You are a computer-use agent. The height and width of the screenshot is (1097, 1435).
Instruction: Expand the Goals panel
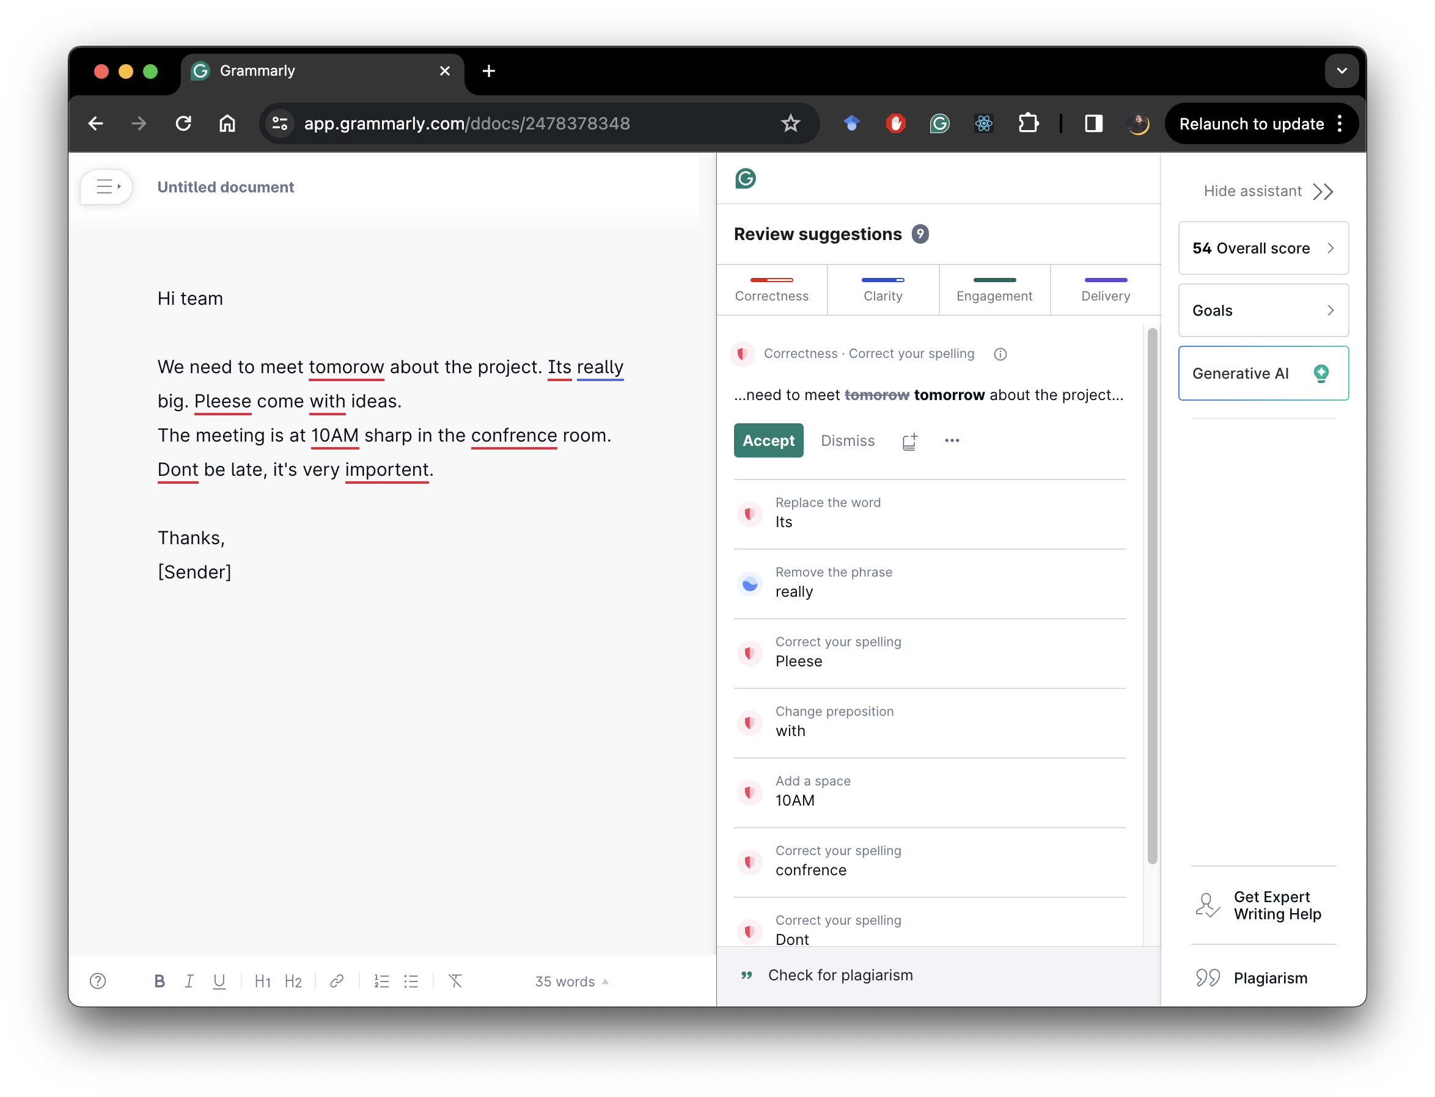(1262, 310)
